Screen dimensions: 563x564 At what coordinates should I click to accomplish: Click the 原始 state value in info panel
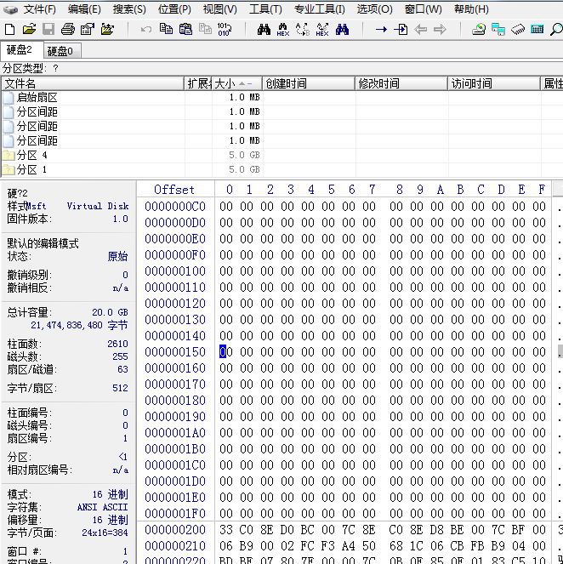pos(117,256)
